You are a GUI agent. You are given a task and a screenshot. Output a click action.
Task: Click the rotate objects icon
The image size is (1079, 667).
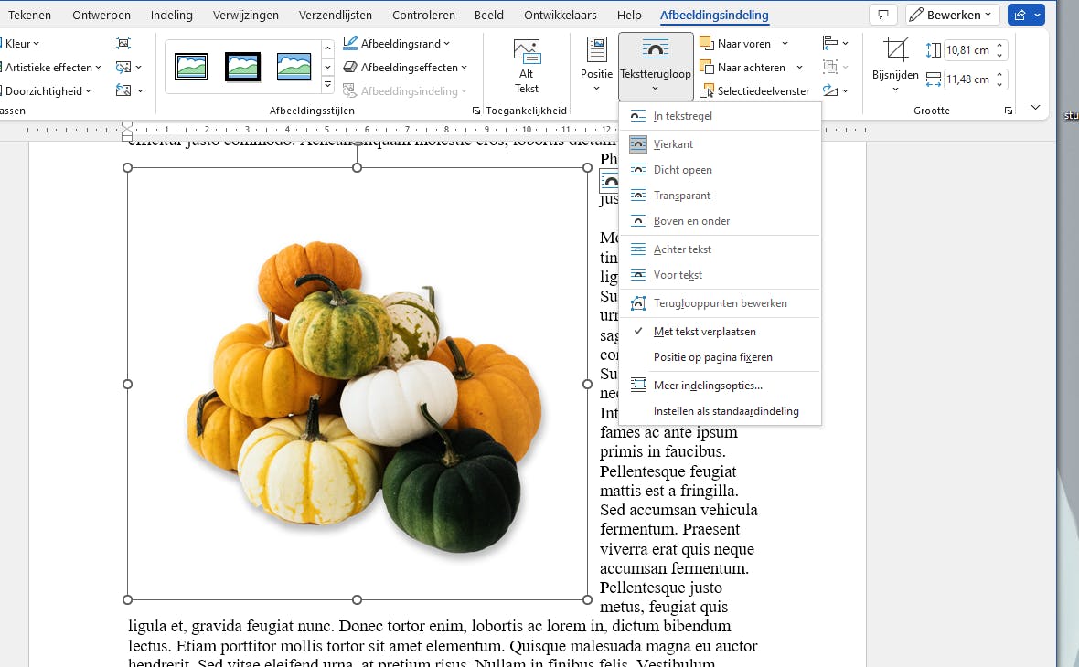(830, 90)
